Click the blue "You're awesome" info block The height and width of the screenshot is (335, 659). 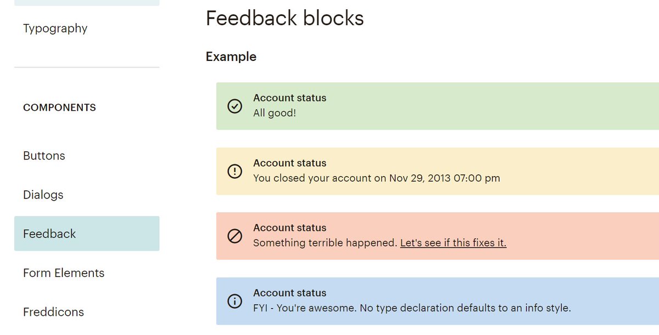[438, 302]
